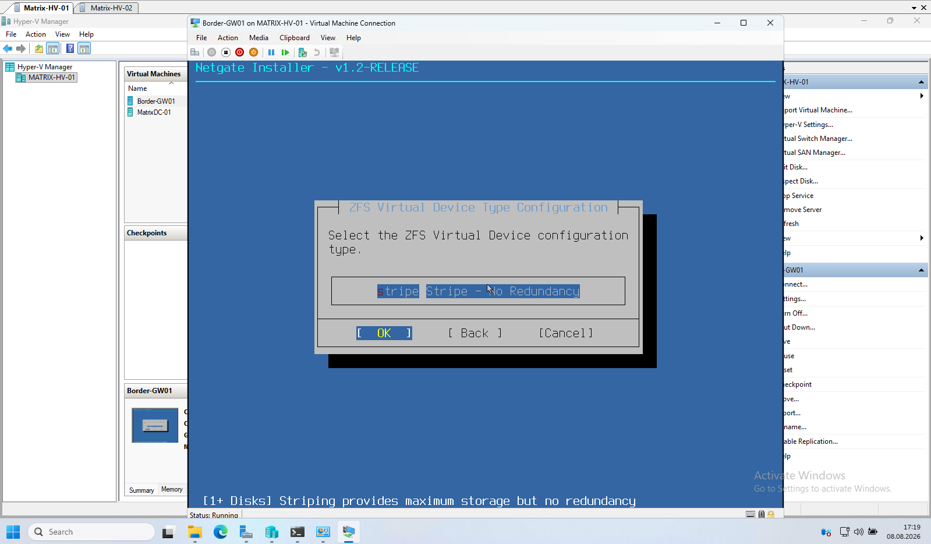Select Stripe - No Redundancy option
Image resolution: width=931 pixels, height=544 pixels.
478,291
